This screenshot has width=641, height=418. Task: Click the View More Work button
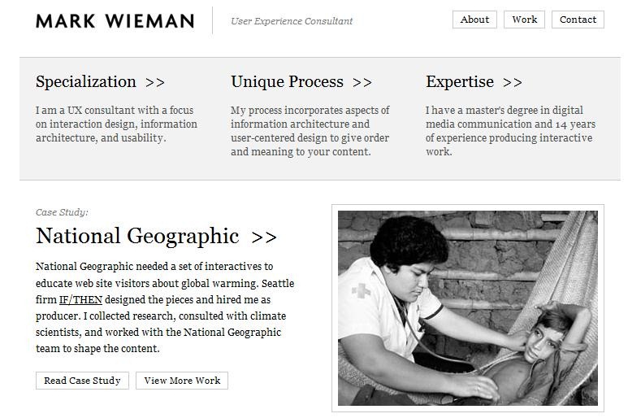[182, 381]
